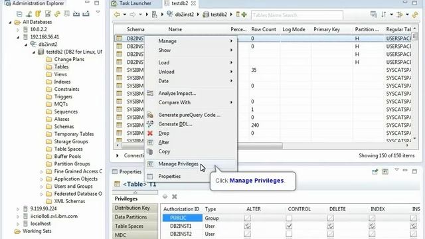Select the Data Partitions properties tab

click(135, 217)
